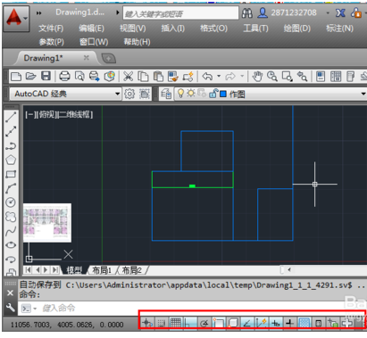
Task: Open the 格式(O) menu
Action: point(213,29)
